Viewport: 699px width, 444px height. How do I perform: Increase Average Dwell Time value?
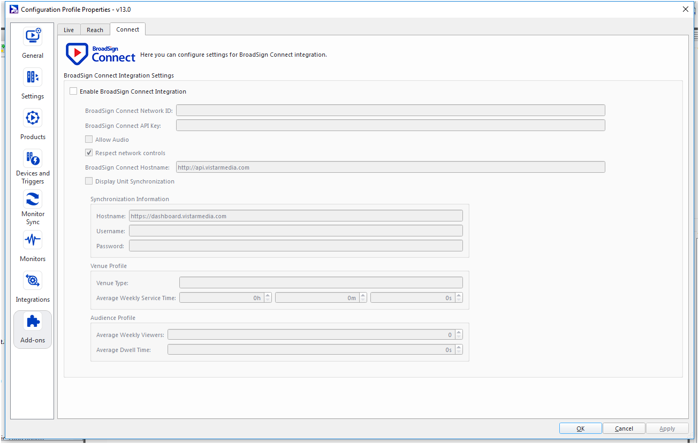coord(459,347)
